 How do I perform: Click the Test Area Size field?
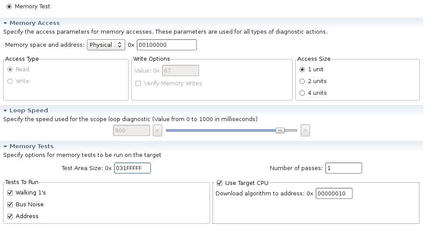pos(132,168)
